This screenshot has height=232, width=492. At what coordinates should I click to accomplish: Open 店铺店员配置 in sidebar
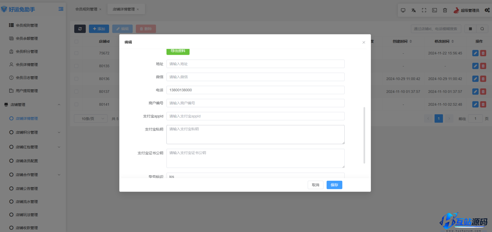27,161
